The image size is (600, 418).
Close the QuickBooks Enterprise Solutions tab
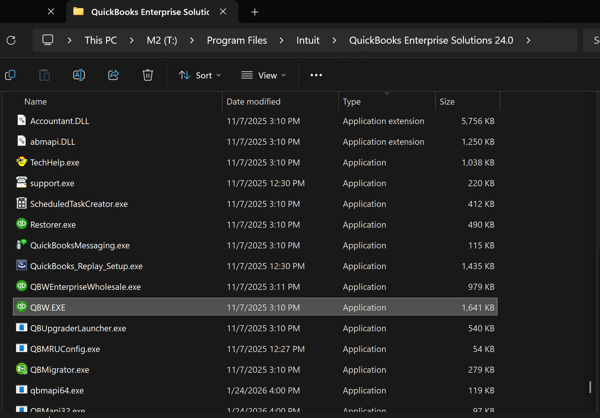point(223,12)
